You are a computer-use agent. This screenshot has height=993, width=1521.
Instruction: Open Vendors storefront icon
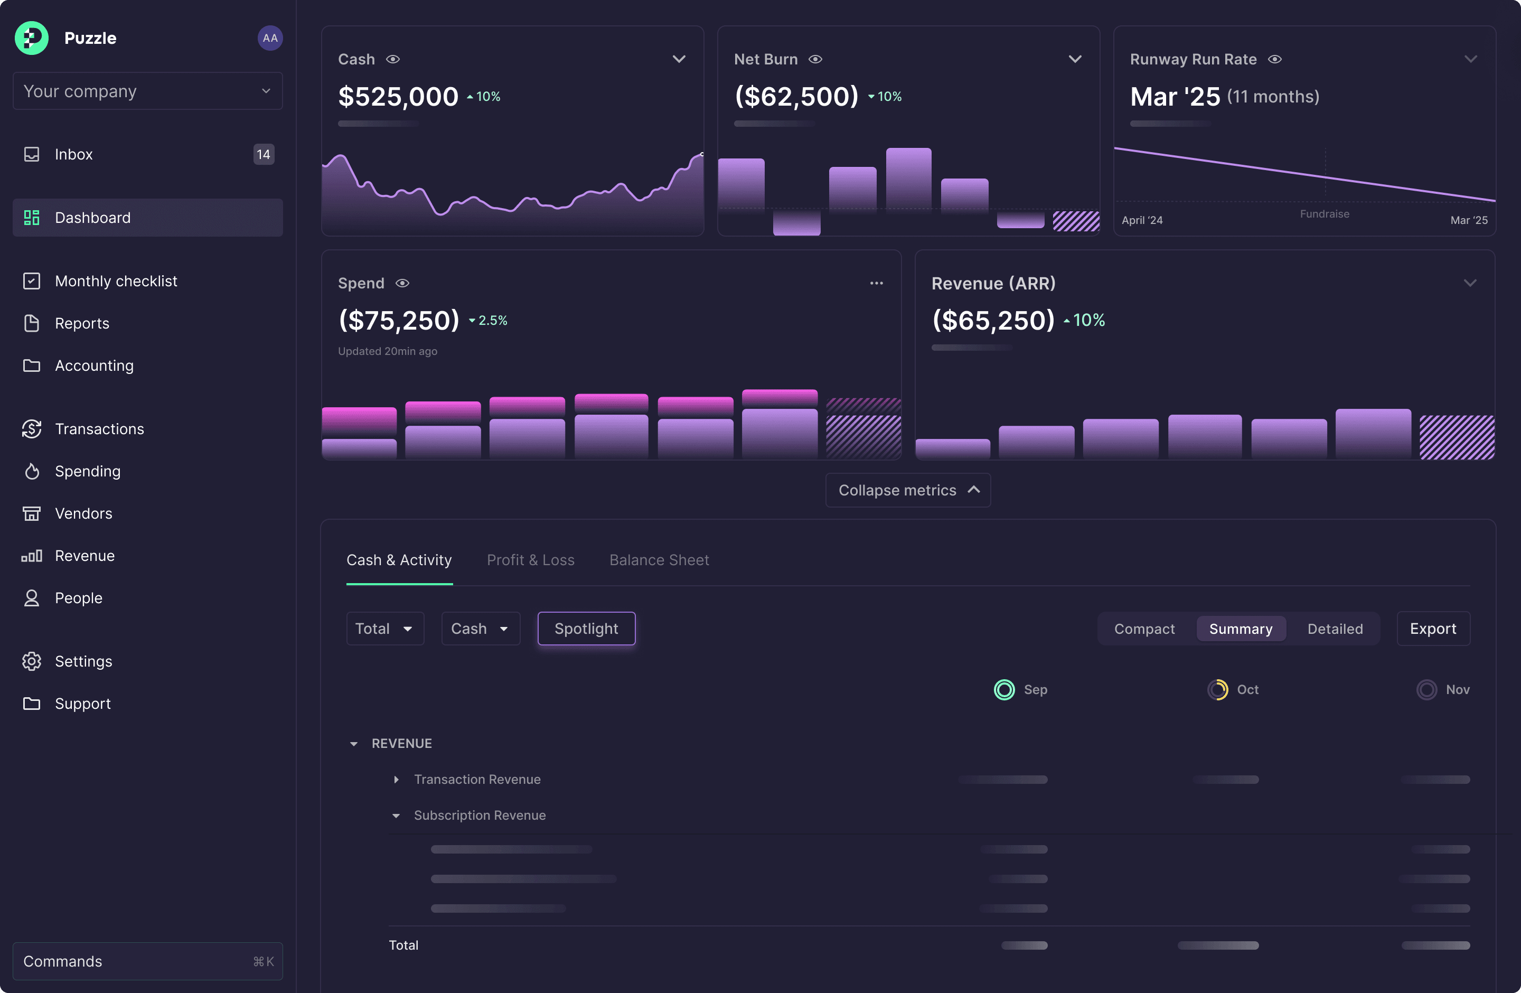click(x=31, y=514)
